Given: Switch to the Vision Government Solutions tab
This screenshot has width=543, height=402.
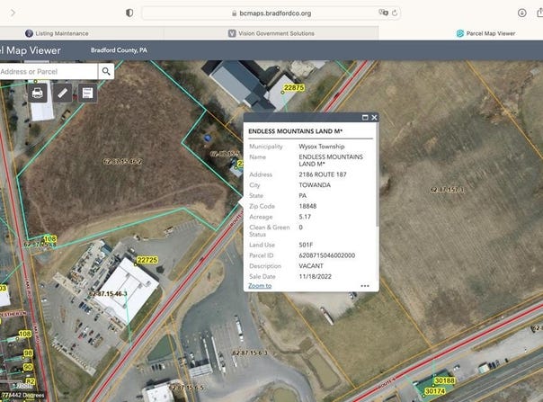Looking at the screenshot, I should click(x=271, y=33).
